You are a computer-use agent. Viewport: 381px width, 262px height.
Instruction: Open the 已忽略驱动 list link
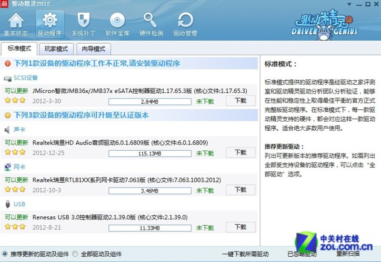[302, 254]
